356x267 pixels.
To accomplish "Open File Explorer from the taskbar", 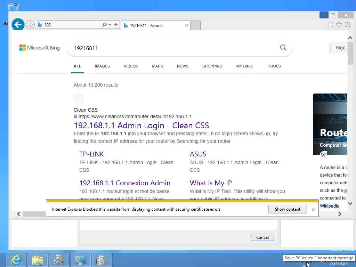I will click(x=38, y=260).
